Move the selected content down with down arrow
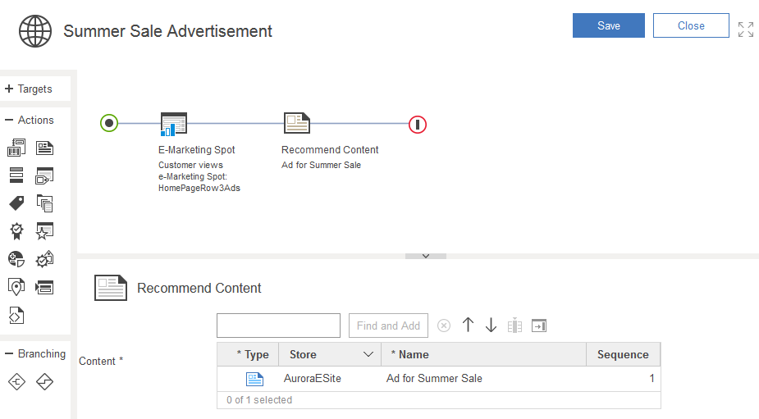The width and height of the screenshot is (759, 419). pyautogui.click(x=491, y=325)
